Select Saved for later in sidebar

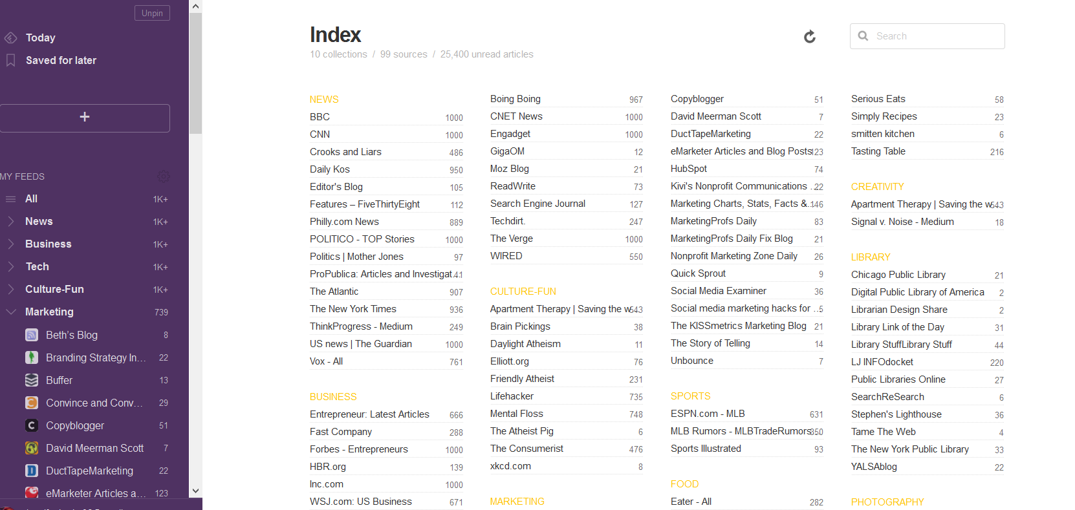(61, 60)
